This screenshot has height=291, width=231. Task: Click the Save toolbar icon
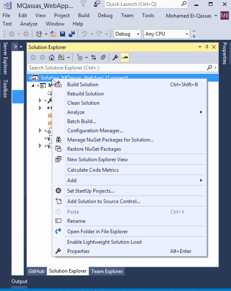pyautogui.click(x=63, y=34)
